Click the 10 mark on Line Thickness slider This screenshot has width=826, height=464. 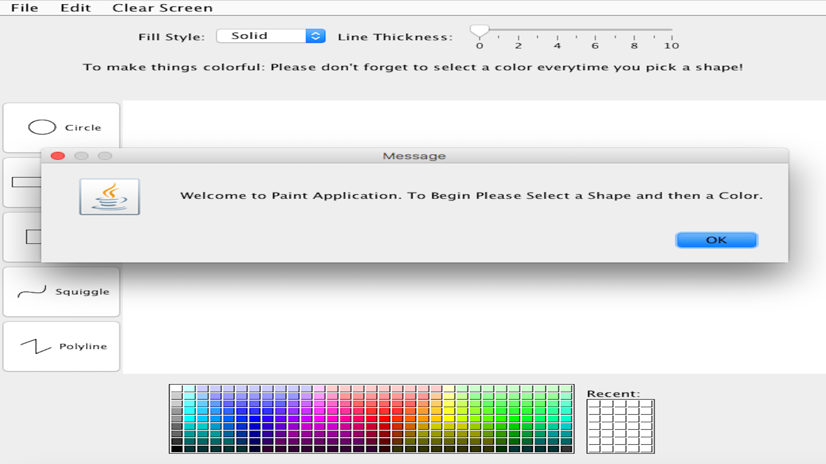672,46
